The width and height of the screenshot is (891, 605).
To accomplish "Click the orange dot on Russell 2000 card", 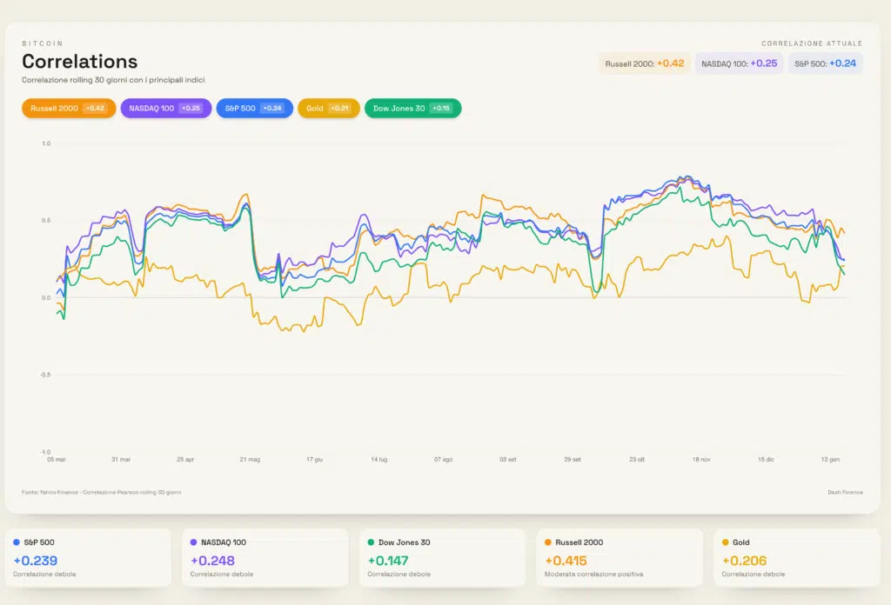I will coord(547,542).
